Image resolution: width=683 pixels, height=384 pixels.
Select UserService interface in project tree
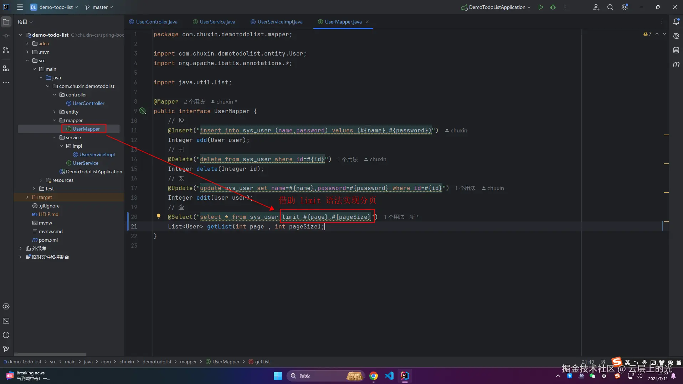pyautogui.click(x=82, y=163)
